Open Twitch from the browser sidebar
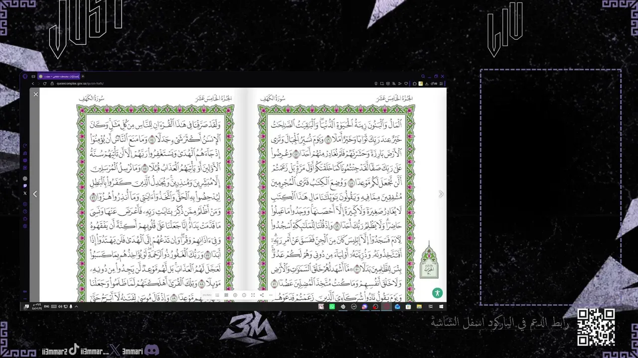638x358 pixels. pos(25,186)
